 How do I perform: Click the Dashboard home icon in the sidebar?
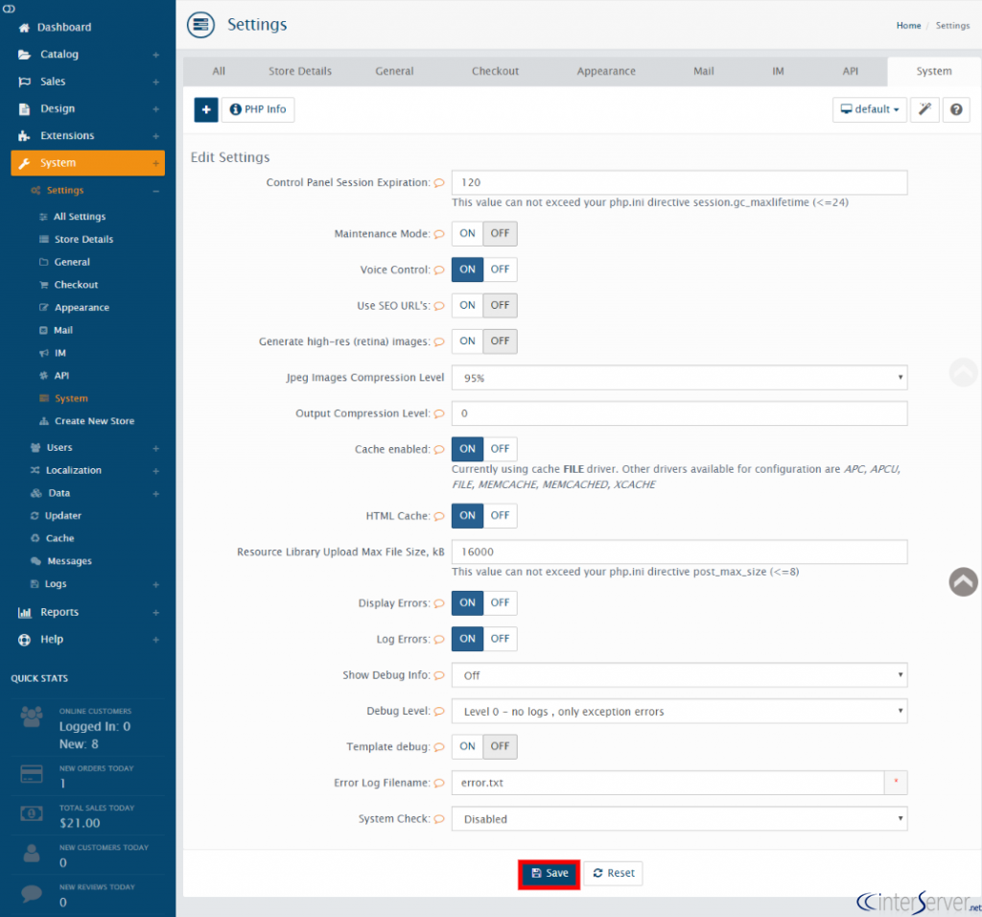(24, 28)
